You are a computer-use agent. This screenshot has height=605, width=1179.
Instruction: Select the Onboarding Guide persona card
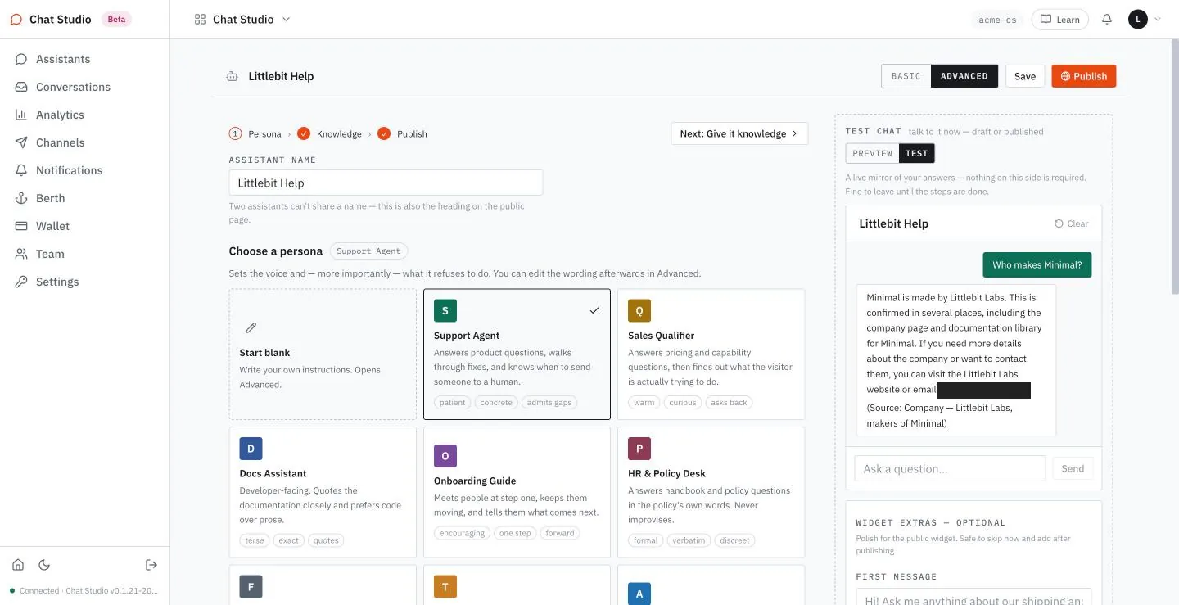click(x=517, y=492)
